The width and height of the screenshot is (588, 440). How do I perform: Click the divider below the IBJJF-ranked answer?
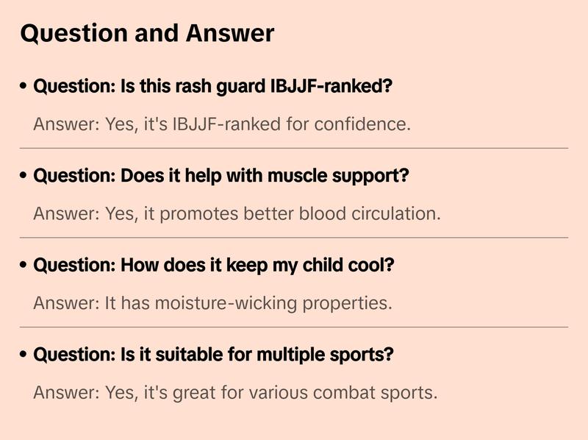(294, 148)
